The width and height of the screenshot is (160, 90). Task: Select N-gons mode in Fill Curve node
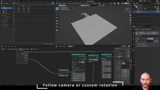coord(96,59)
